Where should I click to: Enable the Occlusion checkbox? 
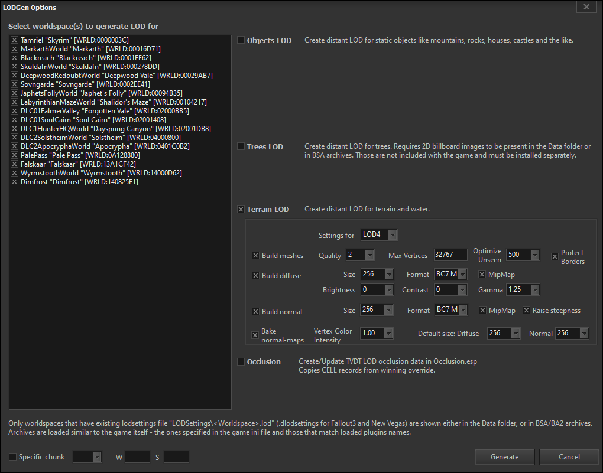coord(241,361)
